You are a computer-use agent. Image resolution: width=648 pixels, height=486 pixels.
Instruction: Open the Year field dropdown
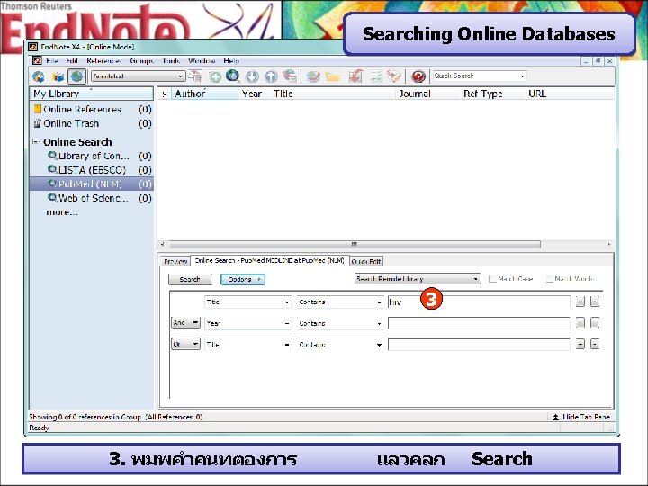click(x=248, y=323)
